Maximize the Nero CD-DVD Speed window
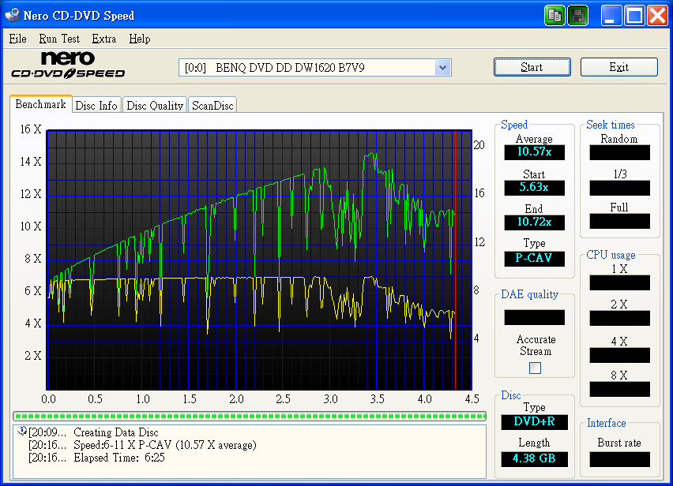This screenshot has height=486, width=673. click(634, 16)
